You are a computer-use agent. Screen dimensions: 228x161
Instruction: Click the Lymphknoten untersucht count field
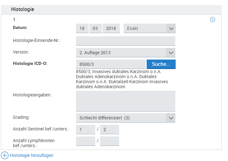coord(109,141)
